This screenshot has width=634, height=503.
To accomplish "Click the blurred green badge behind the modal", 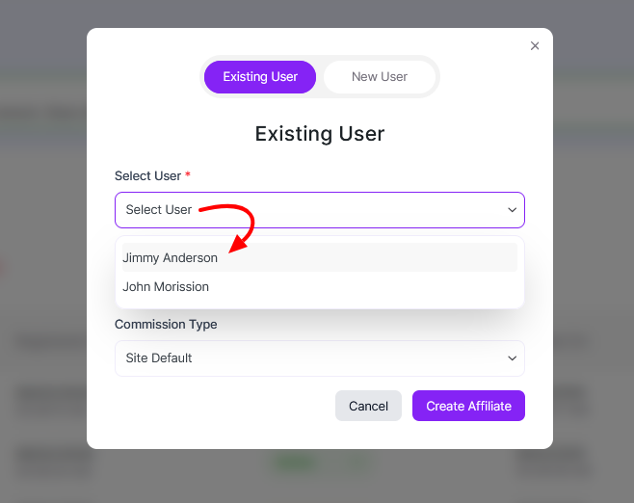I will click(295, 463).
